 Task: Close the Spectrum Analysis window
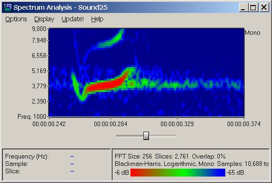point(264,7)
